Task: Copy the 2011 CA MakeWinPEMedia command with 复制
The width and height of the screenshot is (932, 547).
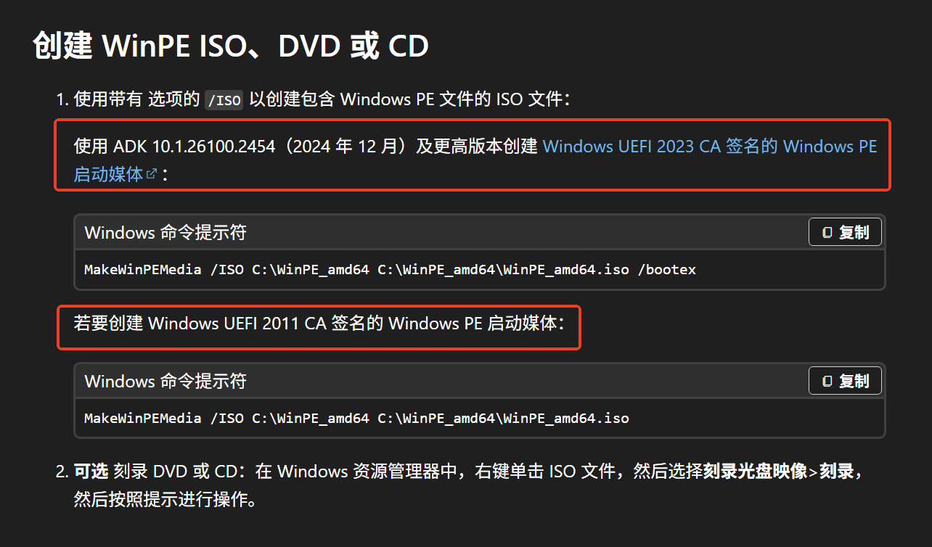Action: click(846, 381)
